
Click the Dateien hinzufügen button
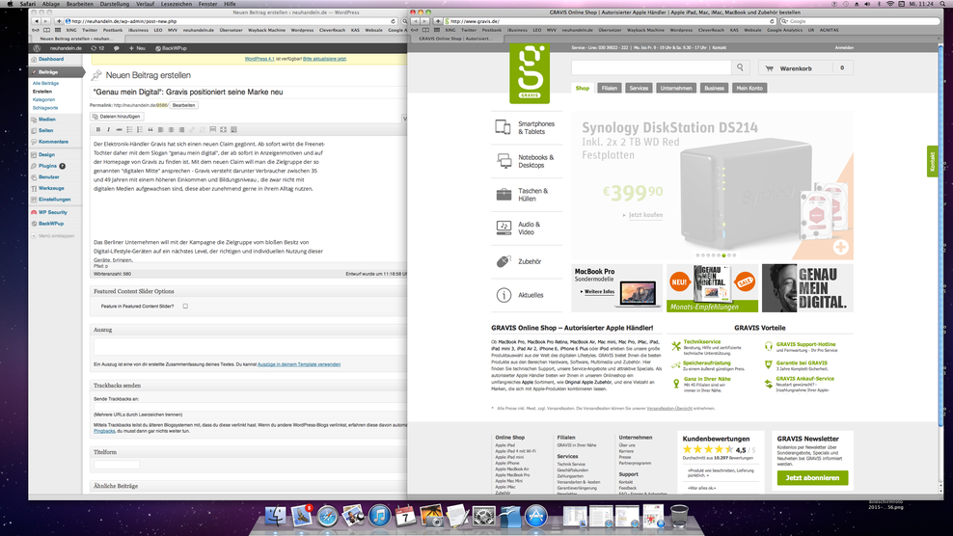point(117,116)
